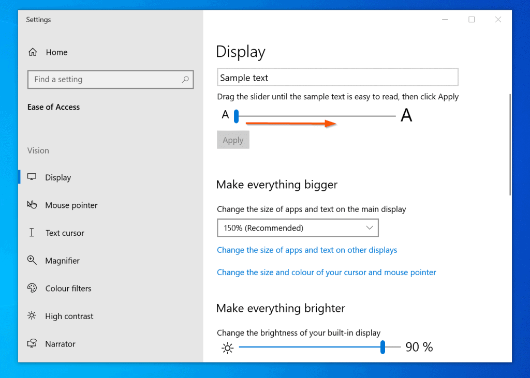
Task: Click the Sample text preview box
Action: click(337, 77)
